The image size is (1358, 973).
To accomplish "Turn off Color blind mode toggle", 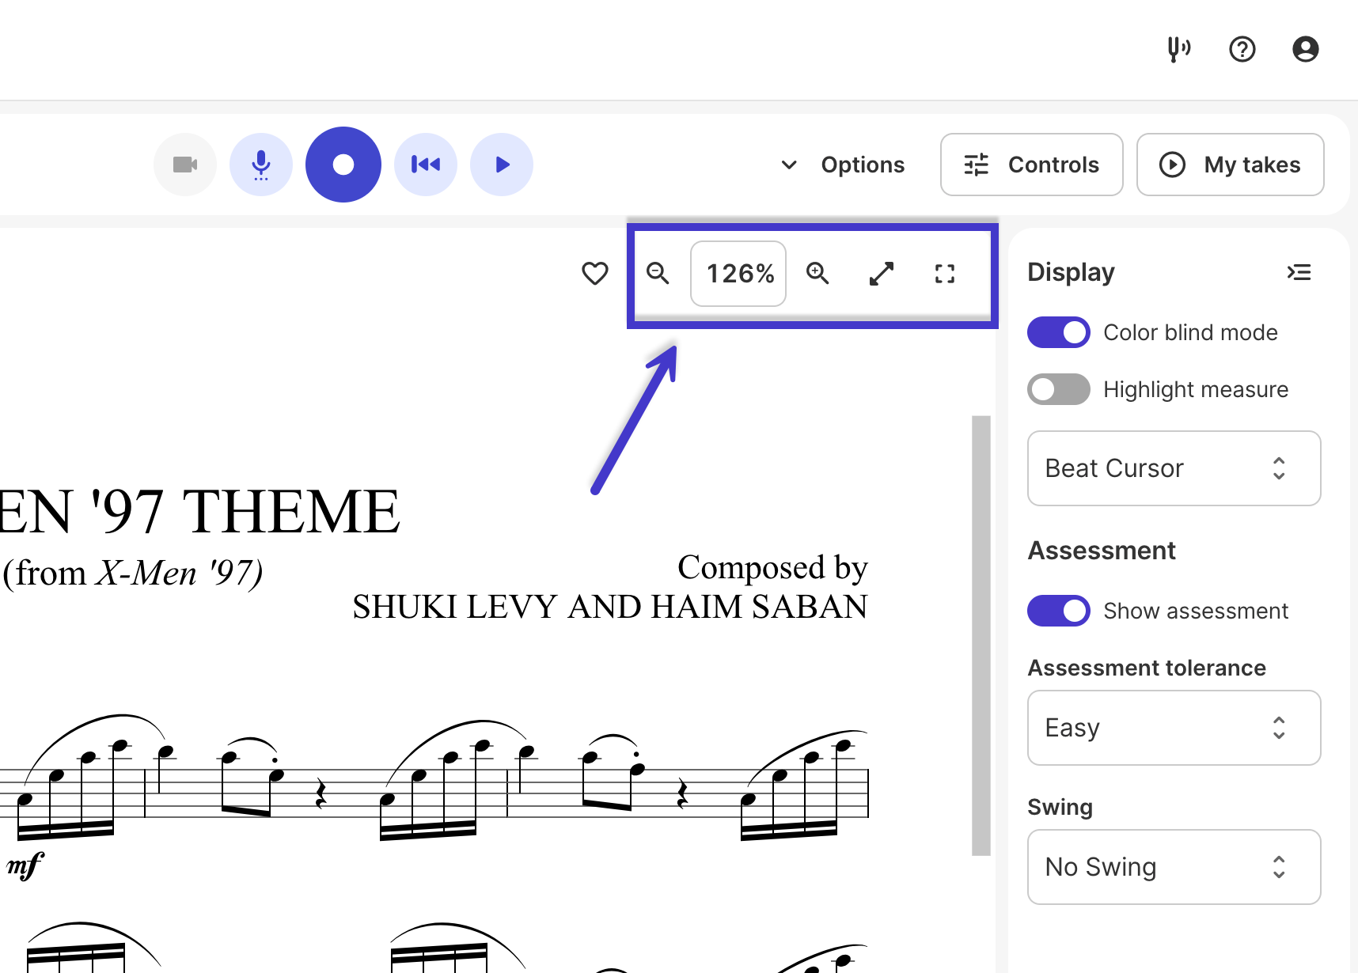I will tap(1059, 332).
